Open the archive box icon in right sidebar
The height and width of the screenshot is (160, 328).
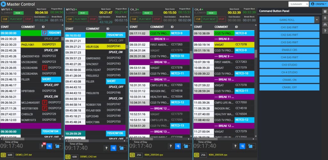[x=325, y=11]
